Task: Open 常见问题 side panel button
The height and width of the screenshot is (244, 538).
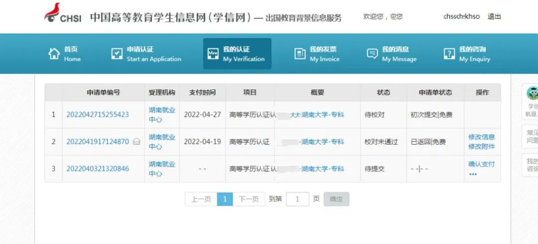Action: click(x=531, y=136)
